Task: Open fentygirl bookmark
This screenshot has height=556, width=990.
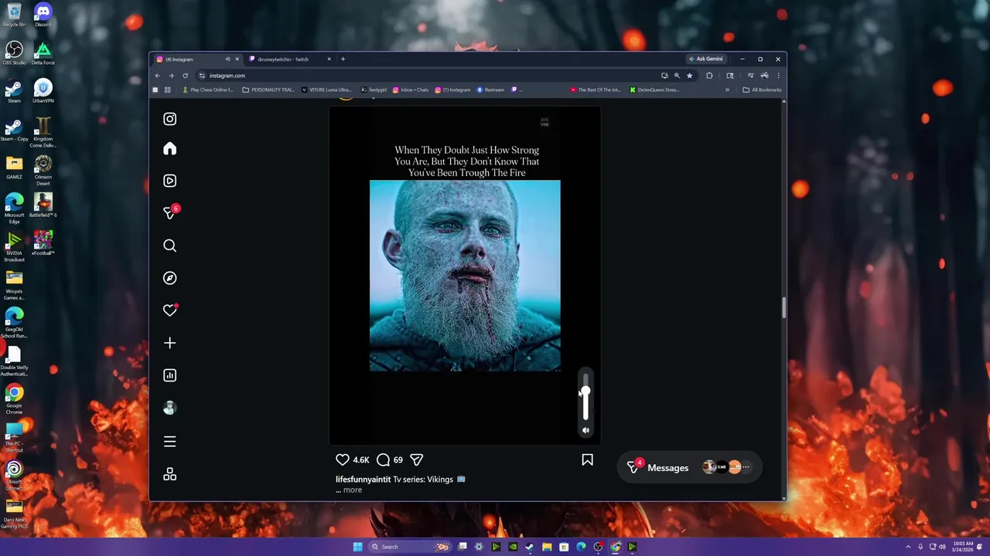Action: [x=374, y=90]
